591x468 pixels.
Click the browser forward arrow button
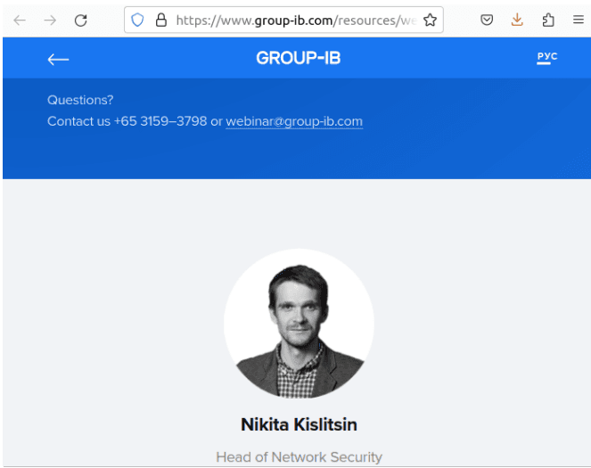click(x=50, y=20)
